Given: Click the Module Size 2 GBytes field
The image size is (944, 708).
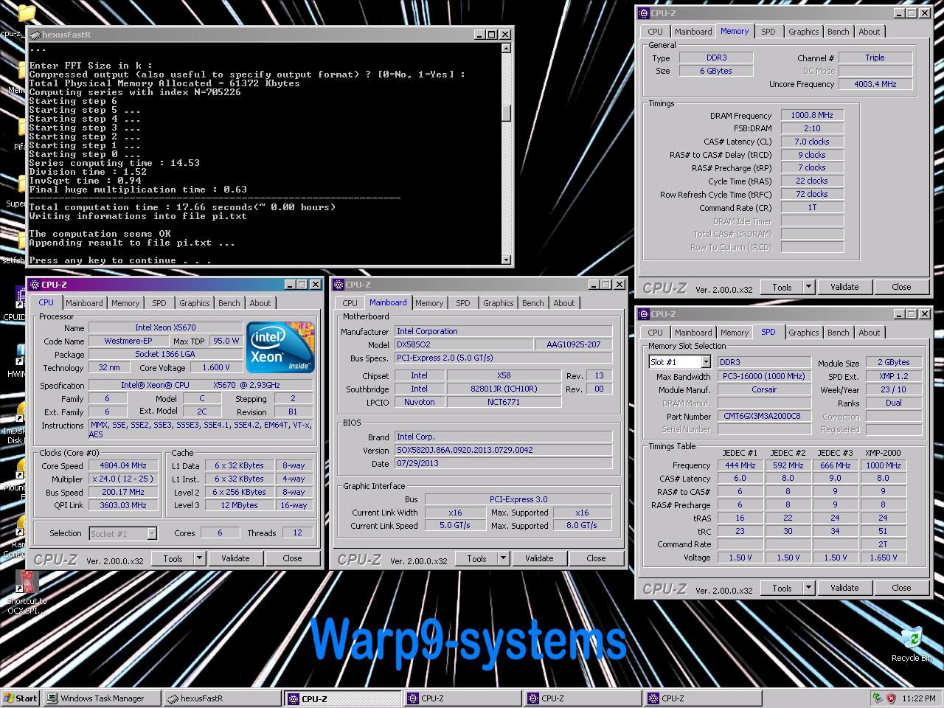Looking at the screenshot, I should point(894,362).
